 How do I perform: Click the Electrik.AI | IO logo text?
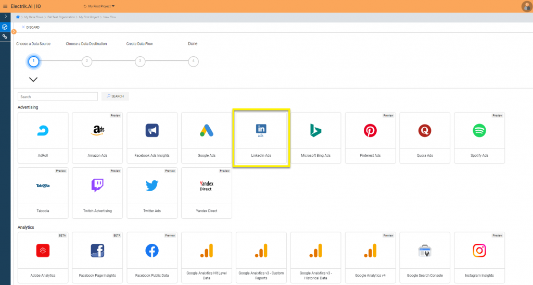coord(26,6)
